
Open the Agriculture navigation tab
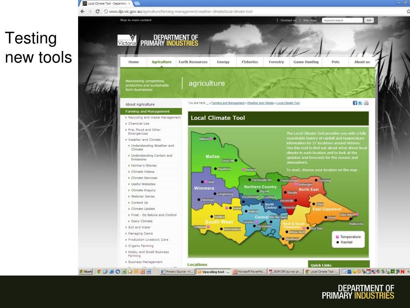[x=162, y=62]
